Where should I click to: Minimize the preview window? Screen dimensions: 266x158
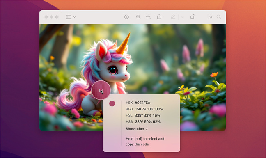pyautogui.click(x=52, y=17)
